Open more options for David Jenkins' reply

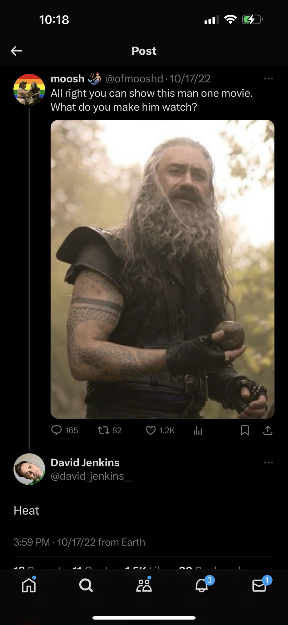click(x=268, y=462)
